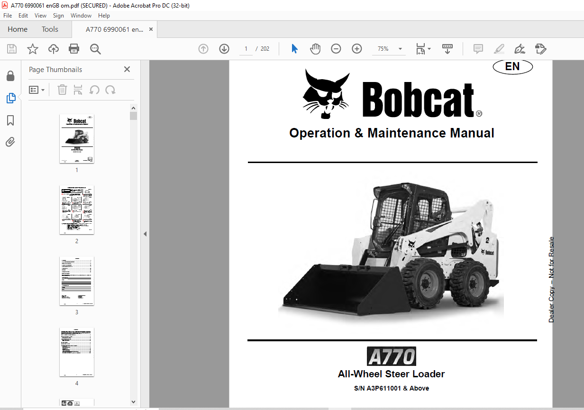Click thumbnail scrollbar down arrow
Image resolution: width=584 pixels, height=410 pixels.
133,401
